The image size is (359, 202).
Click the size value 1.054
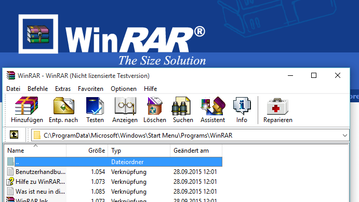[98, 171]
